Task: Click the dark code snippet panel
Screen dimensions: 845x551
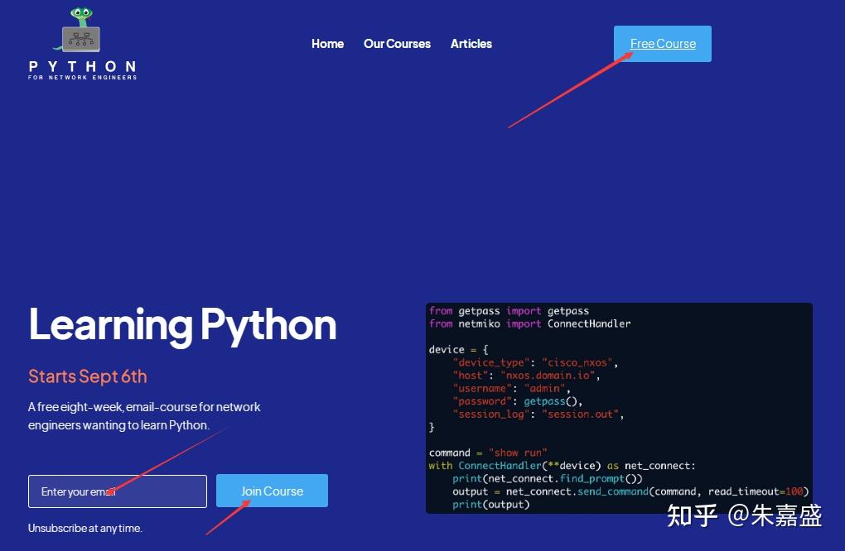Action: 619,407
